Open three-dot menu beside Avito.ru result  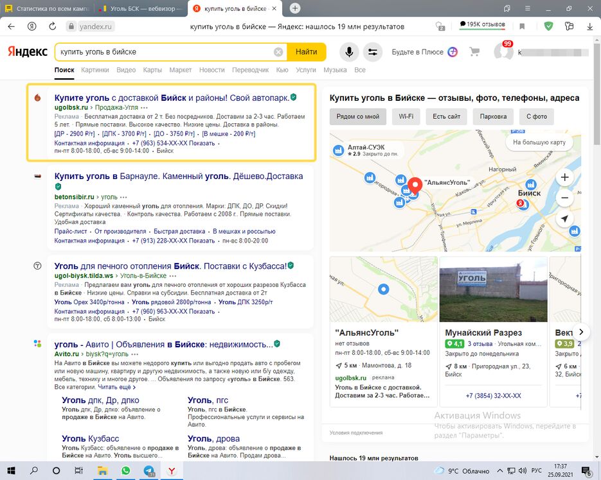[135, 354]
